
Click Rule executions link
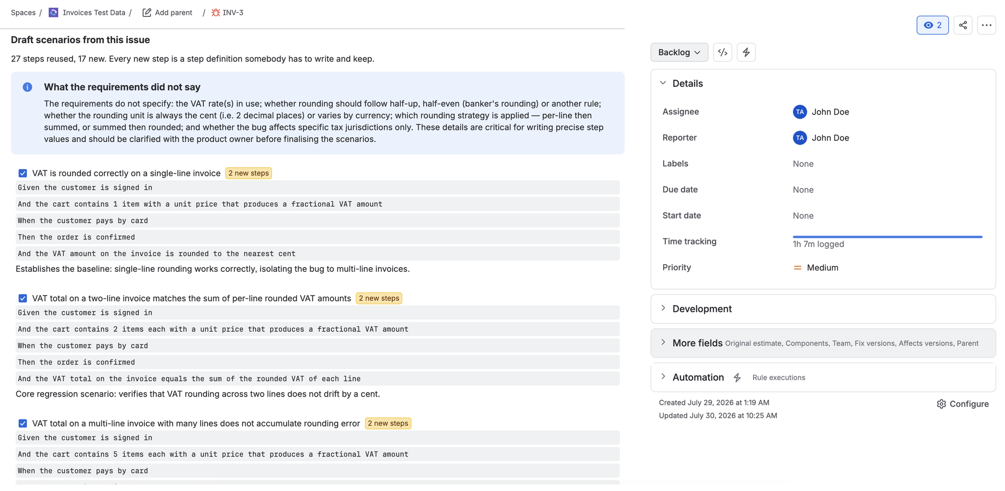(x=778, y=378)
